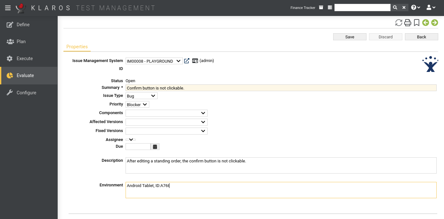Open the Due date calendar picker
Viewport: 444px width, 219px height.
point(155,147)
